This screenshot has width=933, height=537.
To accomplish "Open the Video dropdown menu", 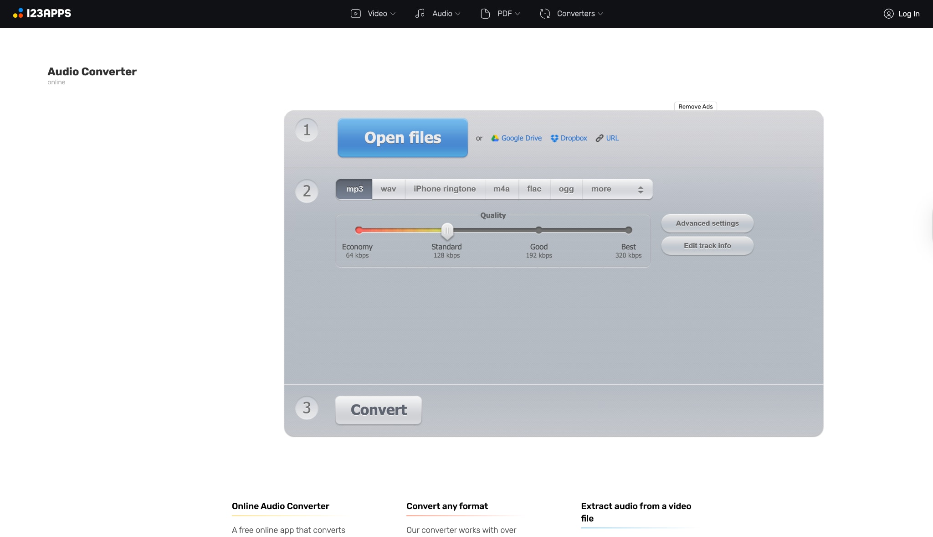I will pos(376,14).
